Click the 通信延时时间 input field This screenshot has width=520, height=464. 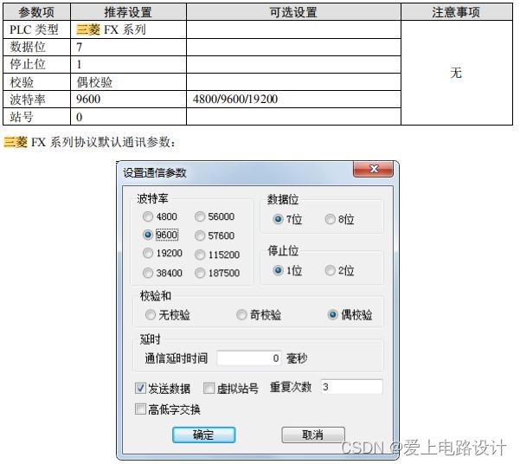coord(249,358)
